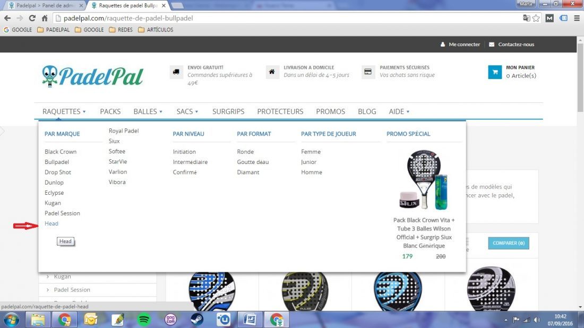Open the Chrome hamburger menu

[577, 18]
